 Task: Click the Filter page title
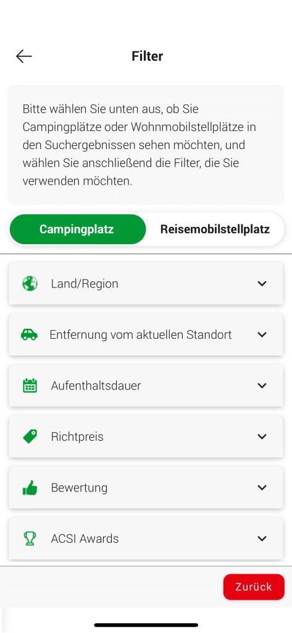point(147,56)
